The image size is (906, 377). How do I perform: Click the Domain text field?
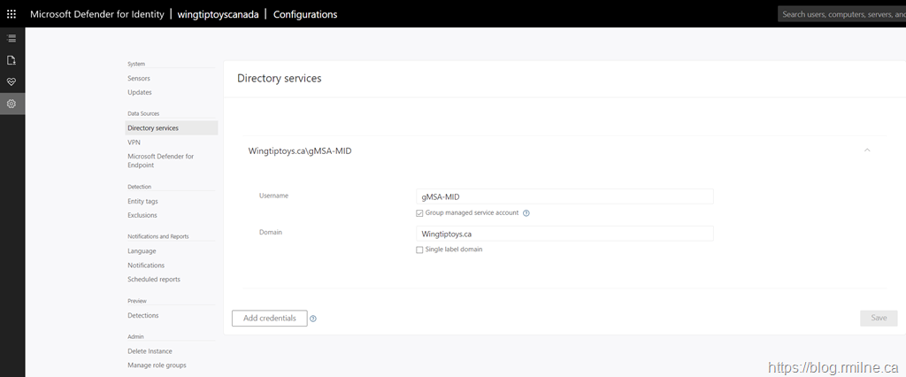coord(564,234)
